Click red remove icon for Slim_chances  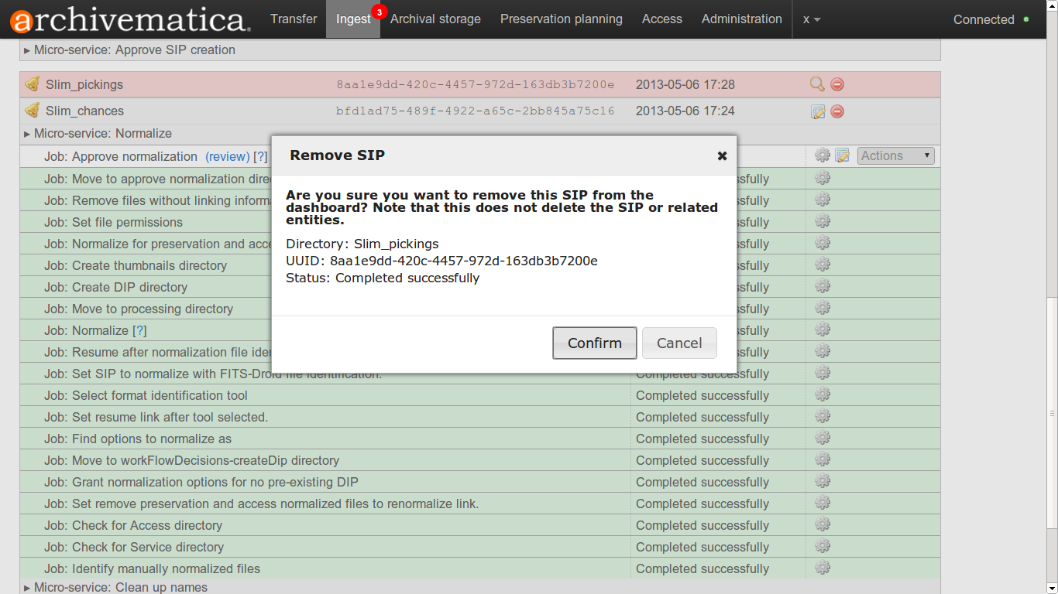click(x=837, y=111)
